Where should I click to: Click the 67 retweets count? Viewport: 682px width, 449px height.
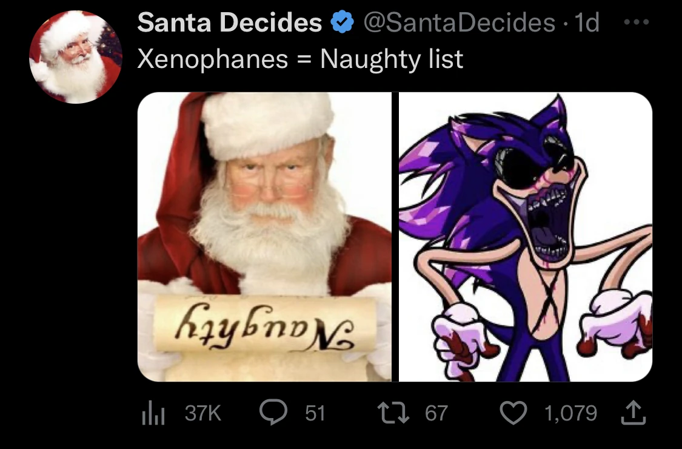436,414
